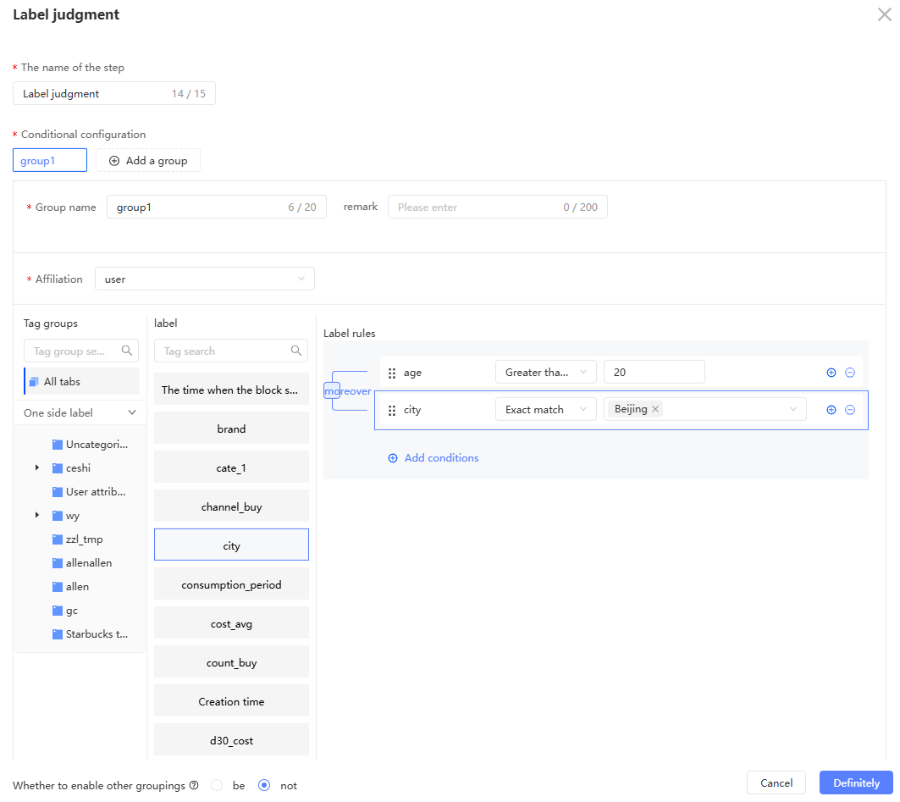
Task: Select All tabs in Tag groups
Action: [81, 381]
